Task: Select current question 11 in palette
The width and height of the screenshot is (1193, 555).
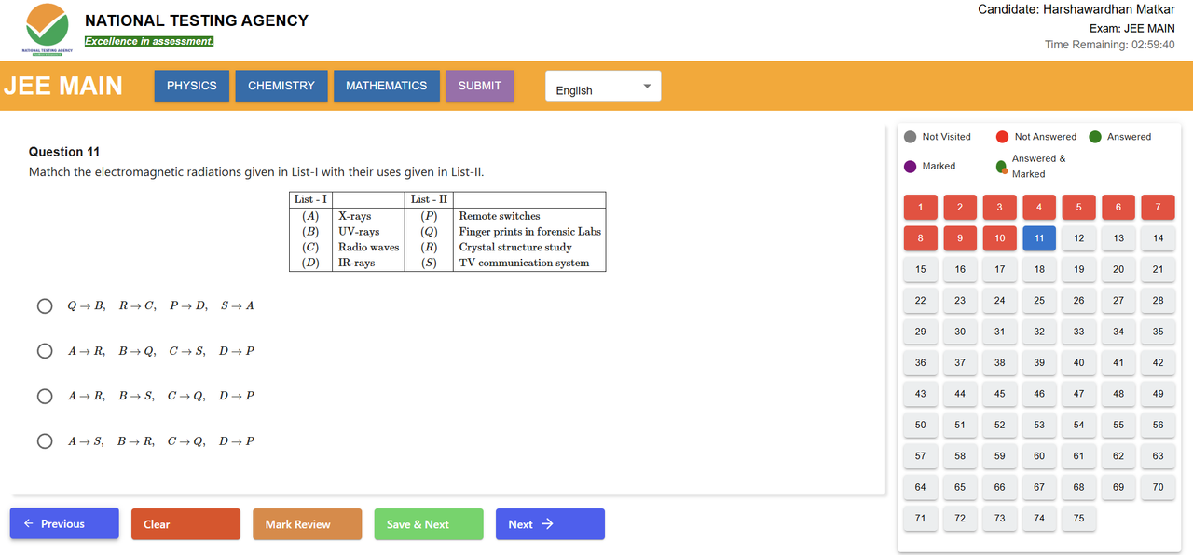Action: pyautogui.click(x=1039, y=238)
